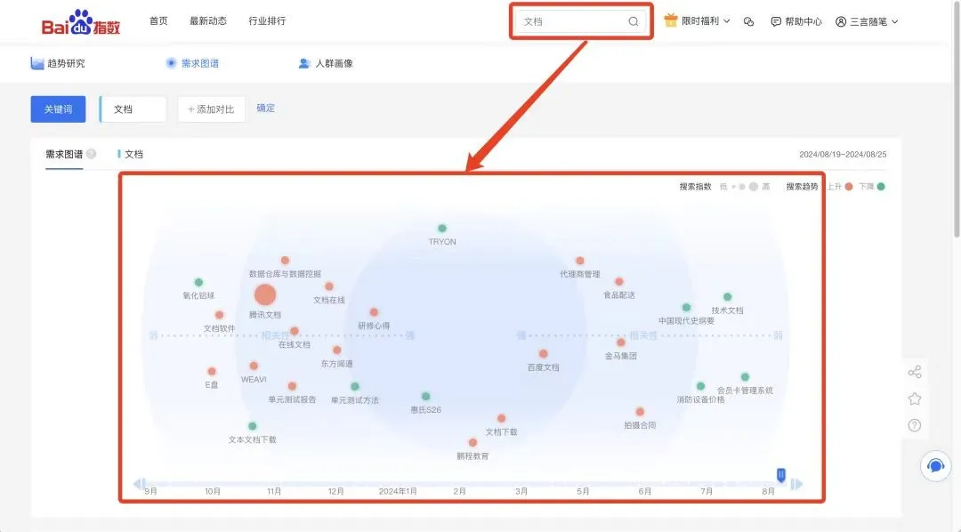Viewport: 961px width, 532px height.
Task: Click the 东方闻道 label
Action: click(x=336, y=364)
